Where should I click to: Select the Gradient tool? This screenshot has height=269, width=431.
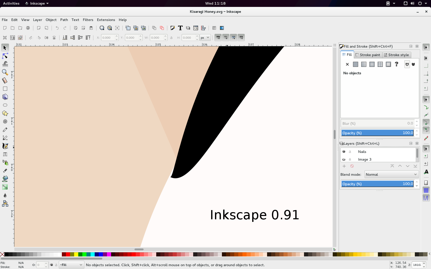(x=5, y=187)
